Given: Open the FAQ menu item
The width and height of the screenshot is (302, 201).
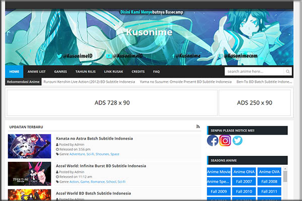Looking at the screenshot, I should pos(157,71).
